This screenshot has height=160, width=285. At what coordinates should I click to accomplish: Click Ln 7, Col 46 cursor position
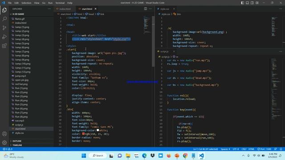(206, 149)
